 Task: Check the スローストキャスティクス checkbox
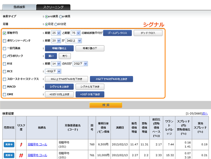pos(5,79)
